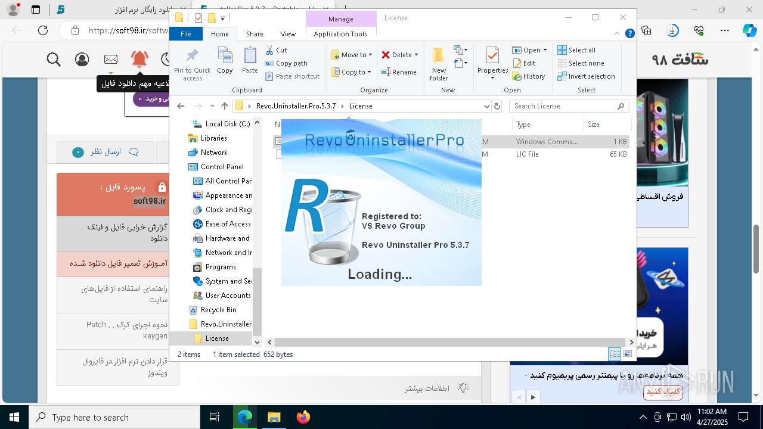Switch to large icons view in status bar

627,354
